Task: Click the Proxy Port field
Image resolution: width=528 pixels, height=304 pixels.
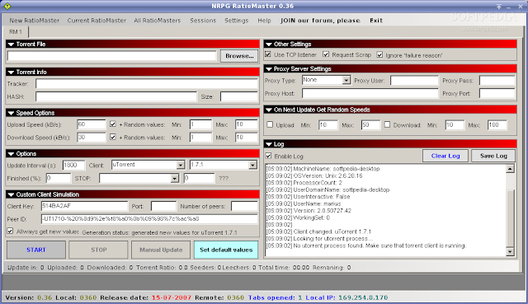Action: click(x=497, y=93)
